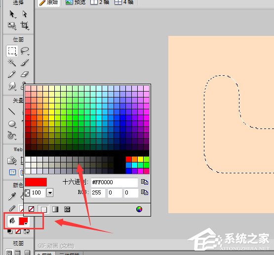Choose the Crop tool

click(x=25, y=26)
